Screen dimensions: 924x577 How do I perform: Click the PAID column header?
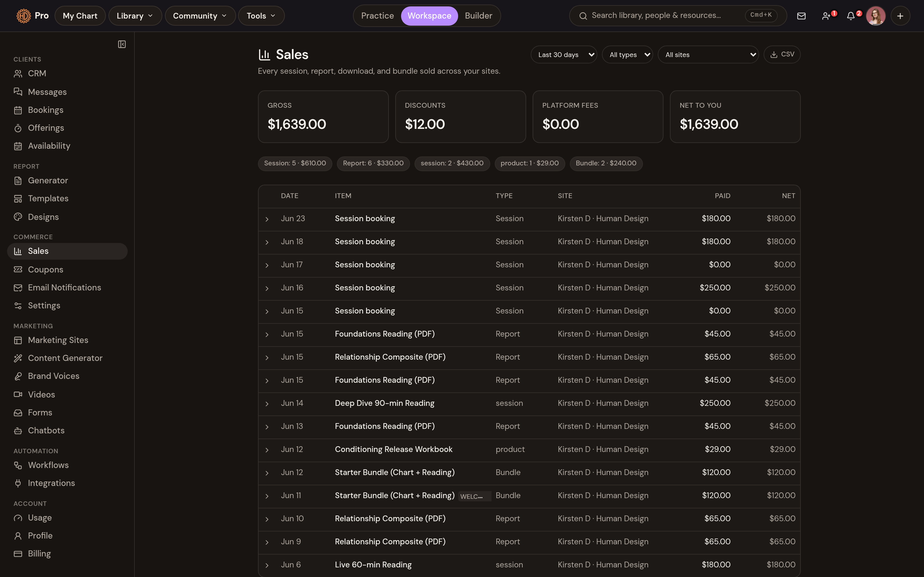[x=723, y=196]
